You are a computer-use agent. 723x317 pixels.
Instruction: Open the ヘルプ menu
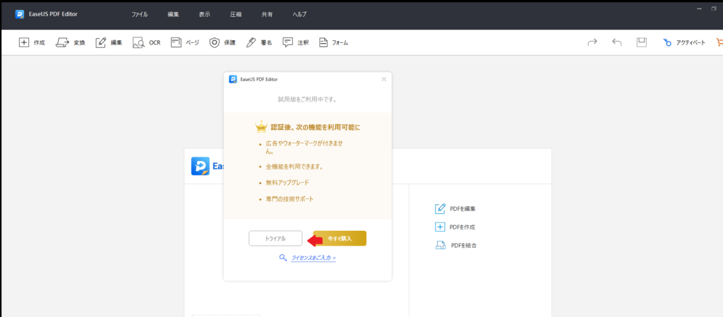tap(299, 14)
